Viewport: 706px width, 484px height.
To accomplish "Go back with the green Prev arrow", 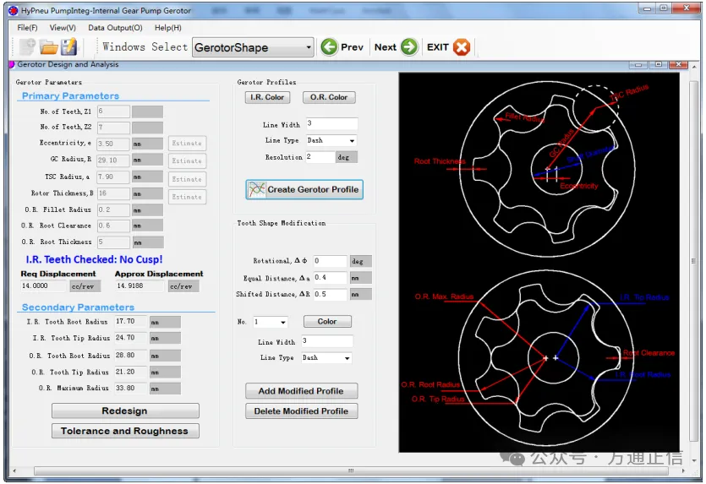I will (x=329, y=46).
